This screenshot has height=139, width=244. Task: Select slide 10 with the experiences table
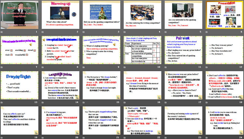(x=142, y=50)
